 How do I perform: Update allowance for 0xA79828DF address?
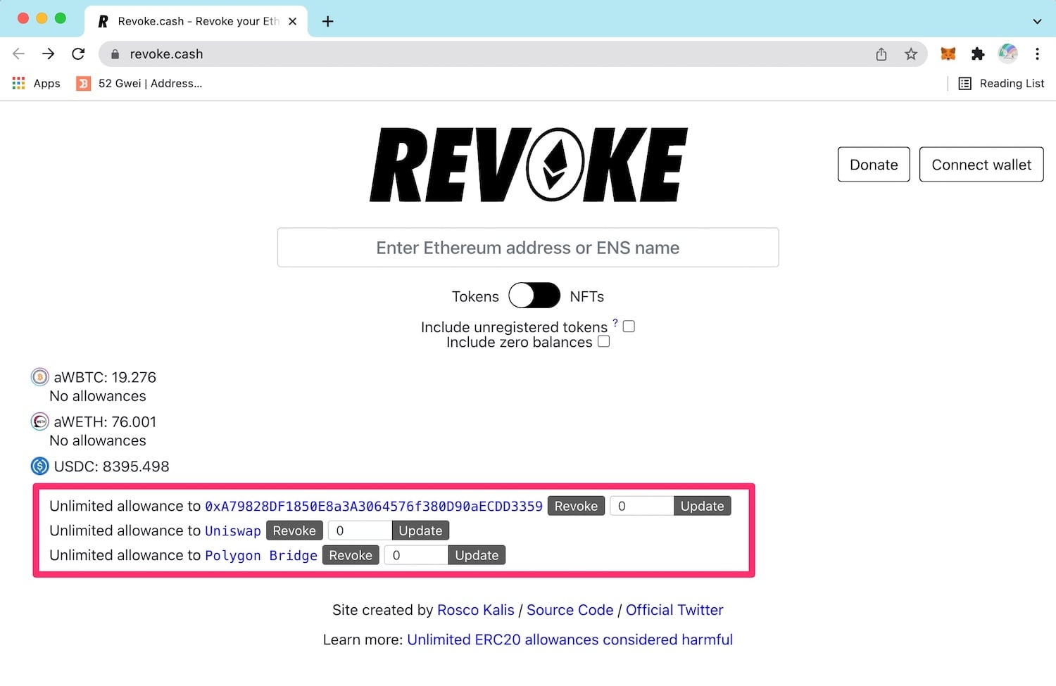pos(702,506)
